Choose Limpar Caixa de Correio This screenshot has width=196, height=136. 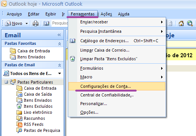117,50
